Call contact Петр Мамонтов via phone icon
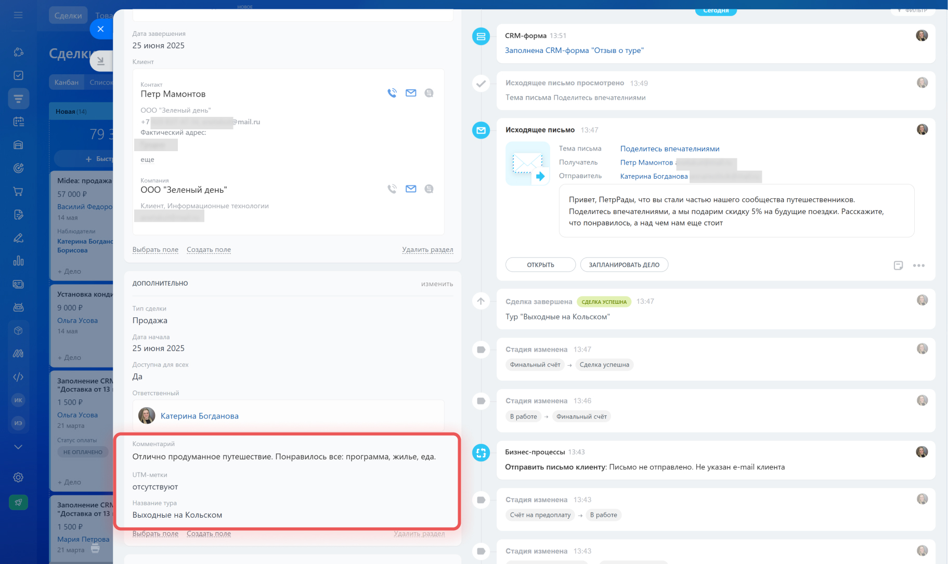Screen dimensions: 948x564 392,93
